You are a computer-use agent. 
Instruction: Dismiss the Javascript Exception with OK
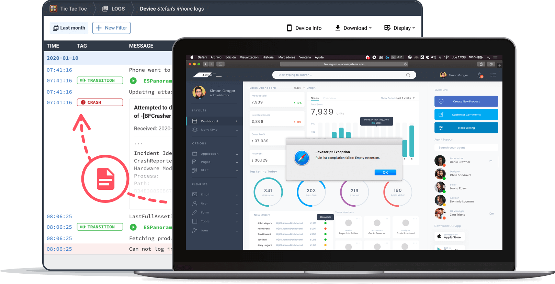tap(385, 173)
